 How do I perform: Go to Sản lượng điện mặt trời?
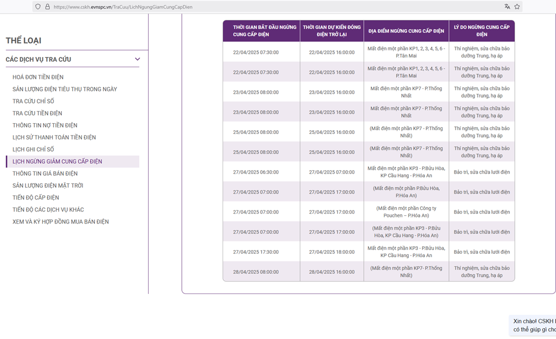[x=48, y=186]
